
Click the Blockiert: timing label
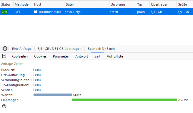(x=8, y=70)
